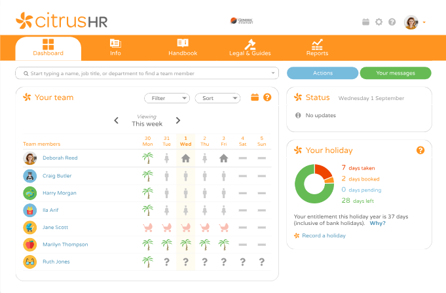Click Deborah Reed's Wednesday home icon
Image resolution: width=446 pixels, height=293 pixels.
click(x=185, y=158)
